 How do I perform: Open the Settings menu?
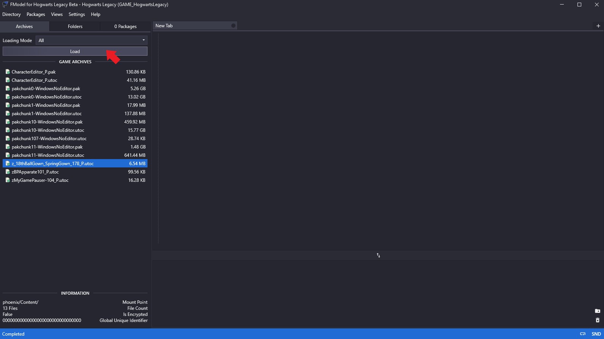pyautogui.click(x=77, y=14)
